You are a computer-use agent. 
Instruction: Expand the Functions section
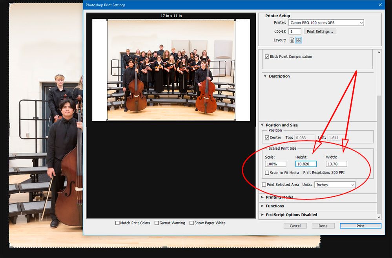tap(263, 206)
